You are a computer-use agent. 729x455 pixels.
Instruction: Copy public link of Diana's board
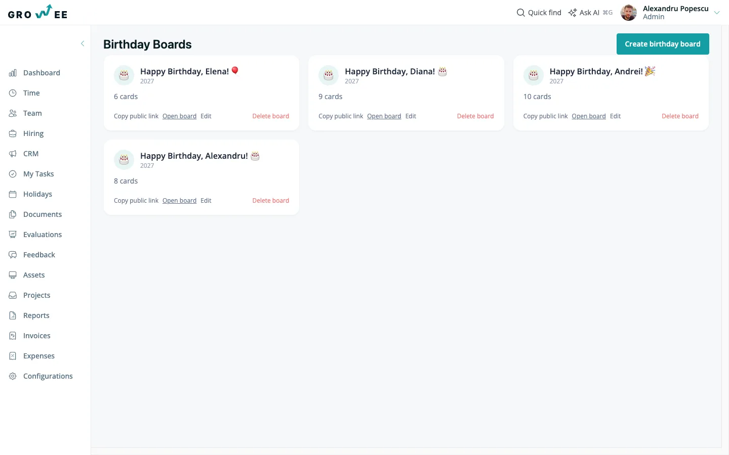[341, 116]
